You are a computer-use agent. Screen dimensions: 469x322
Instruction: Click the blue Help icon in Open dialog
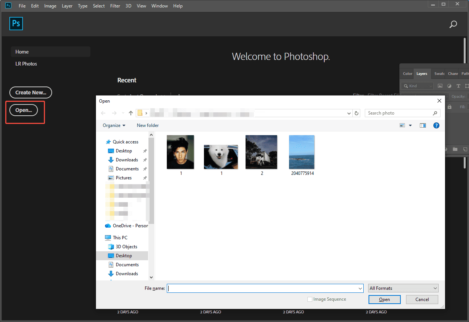(436, 125)
